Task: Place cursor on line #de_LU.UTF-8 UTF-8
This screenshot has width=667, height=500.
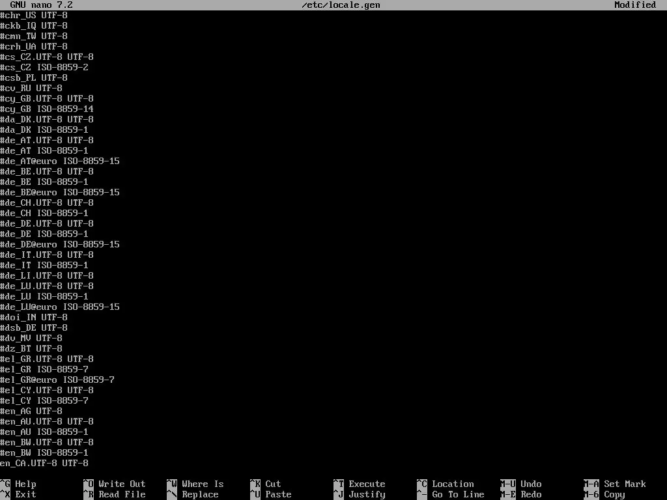Action: tap(47, 286)
